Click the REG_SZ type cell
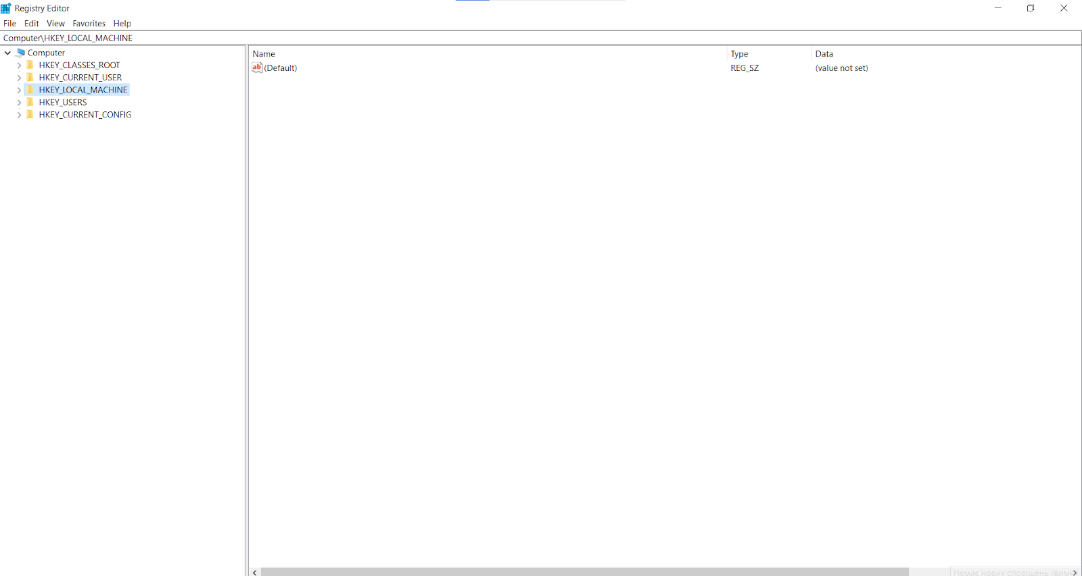 [745, 68]
